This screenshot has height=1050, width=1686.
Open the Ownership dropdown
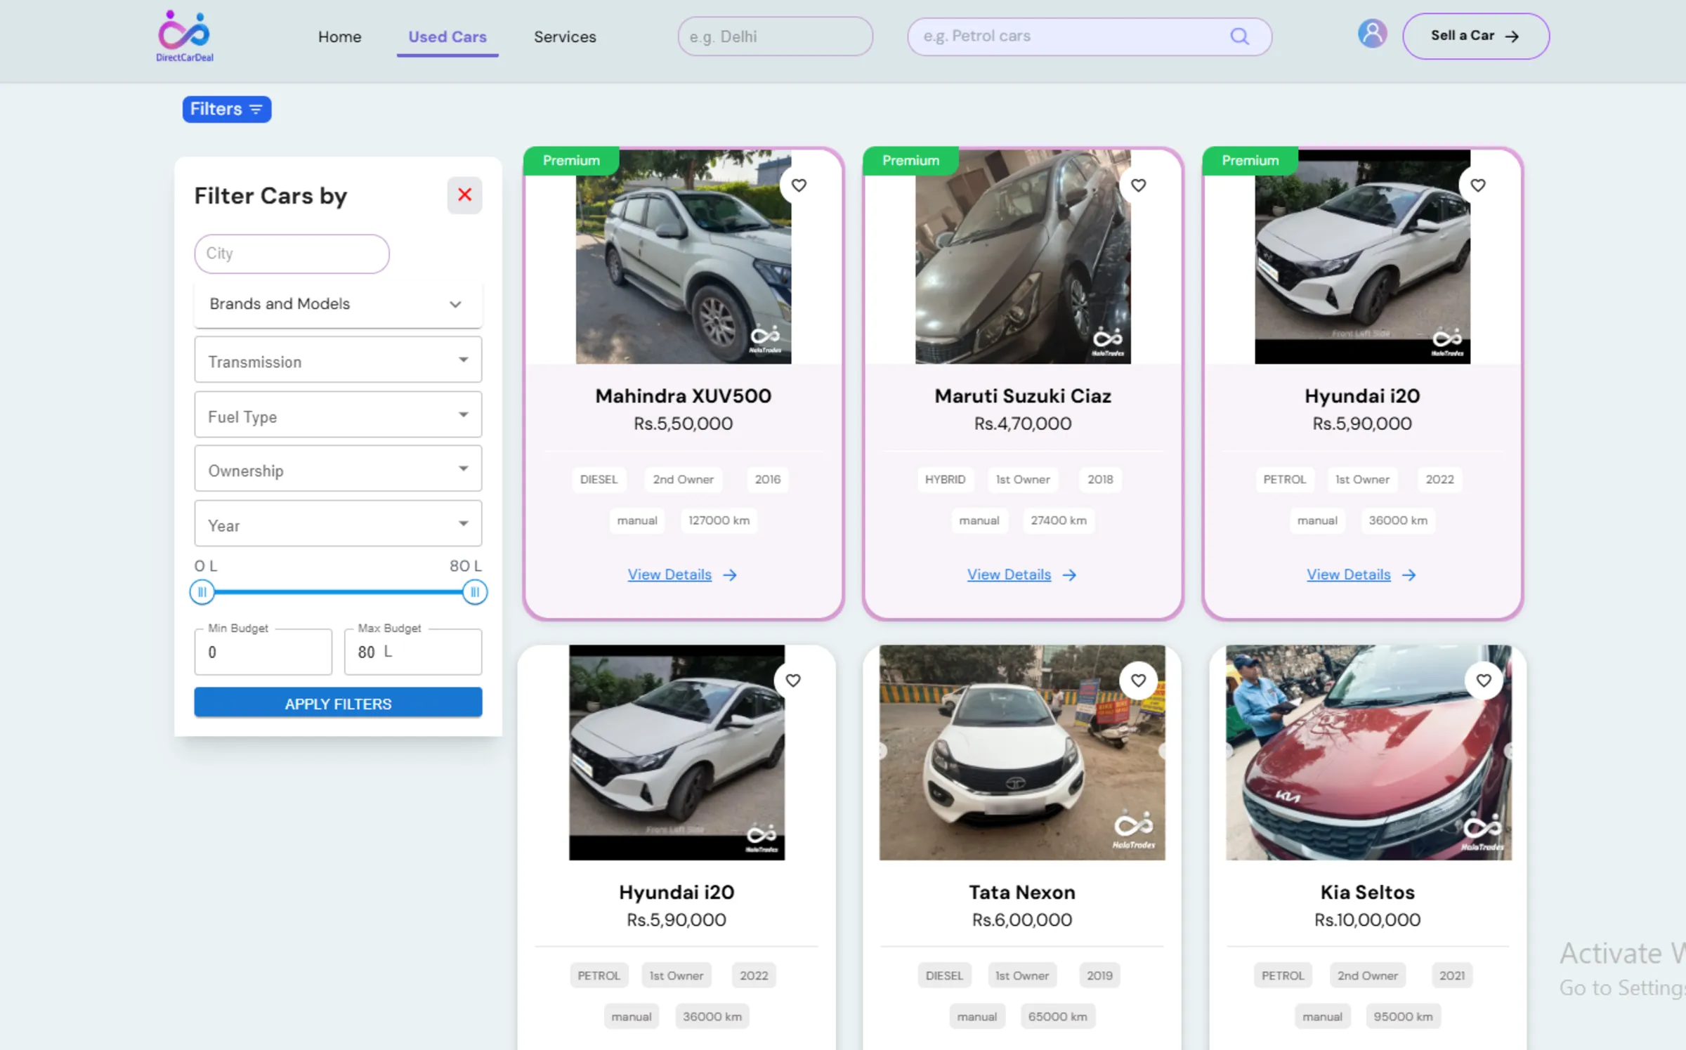[338, 468]
